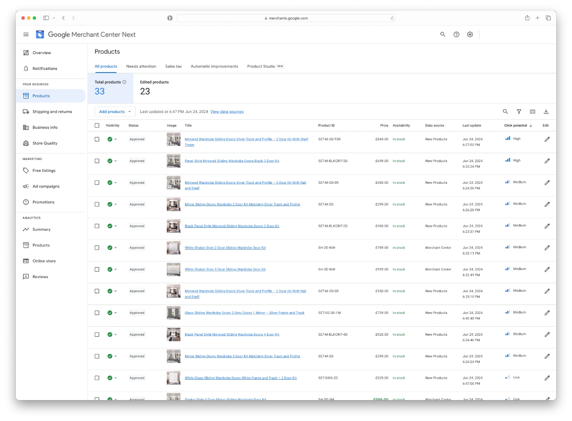
Task: Switch to the Sales tax tab
Action: click(x=174, y=67)
